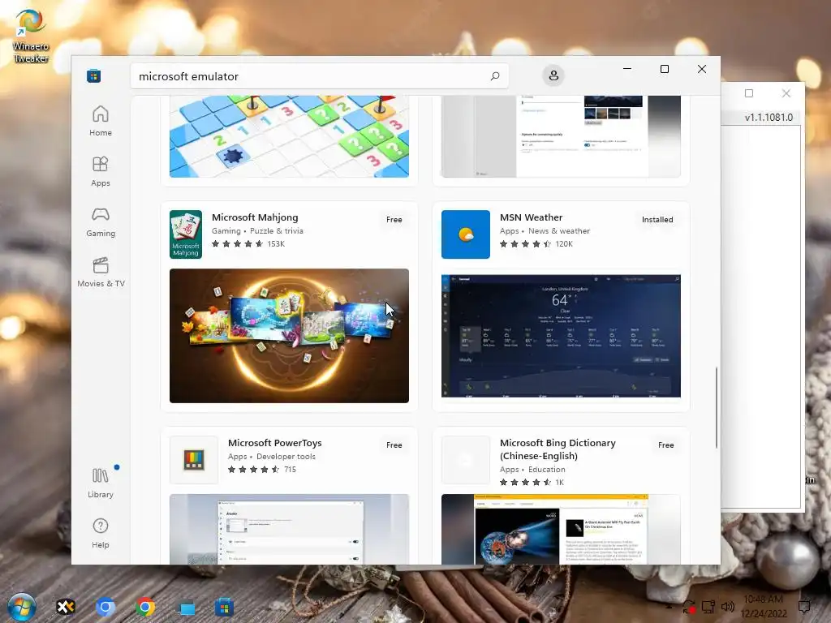Click the Bing Dictionary rating count 1K
This screenshot has width=831, height=623.
560,482
